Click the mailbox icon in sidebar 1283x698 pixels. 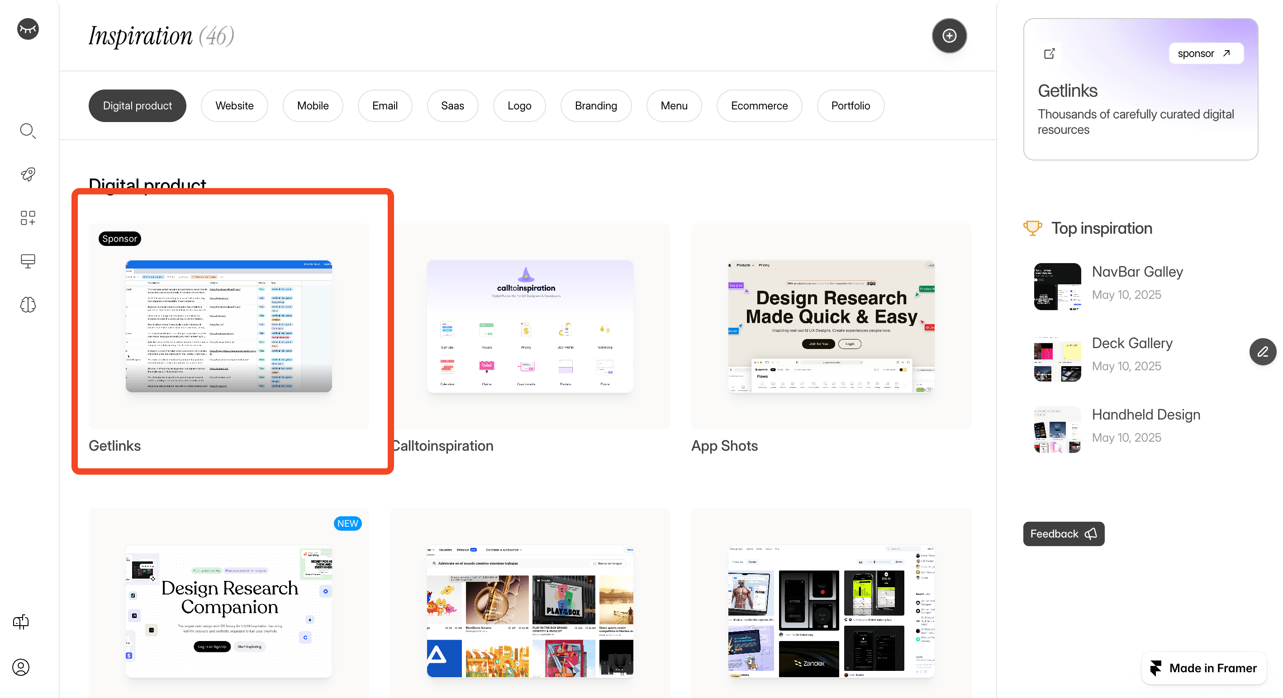pyautogui.click(x=21, y=622)
